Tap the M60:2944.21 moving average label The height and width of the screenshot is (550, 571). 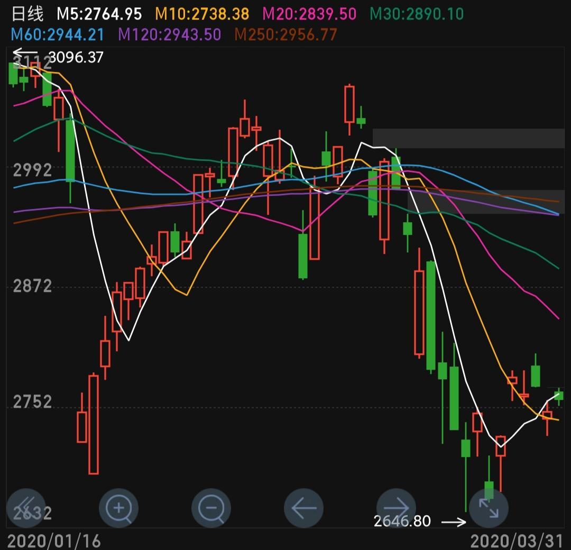[58, 34]
